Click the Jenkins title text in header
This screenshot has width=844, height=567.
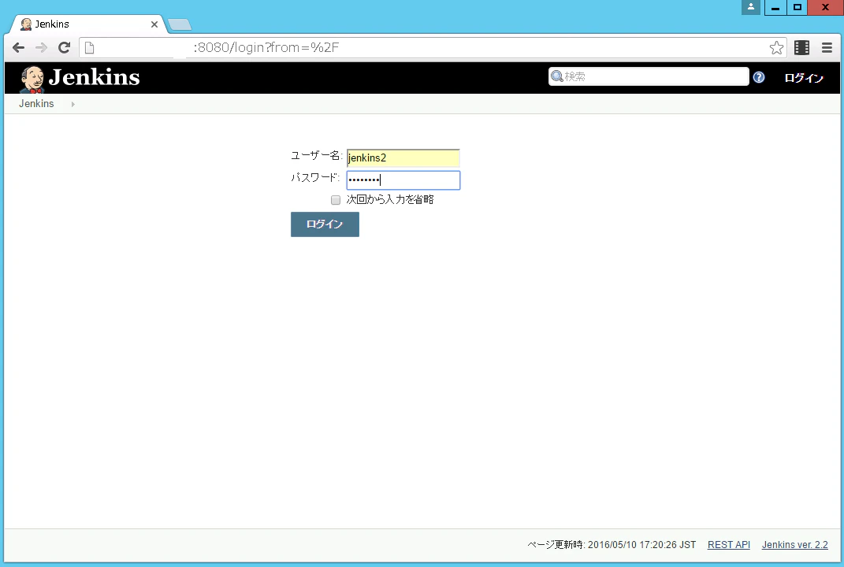tap(95, 77)
